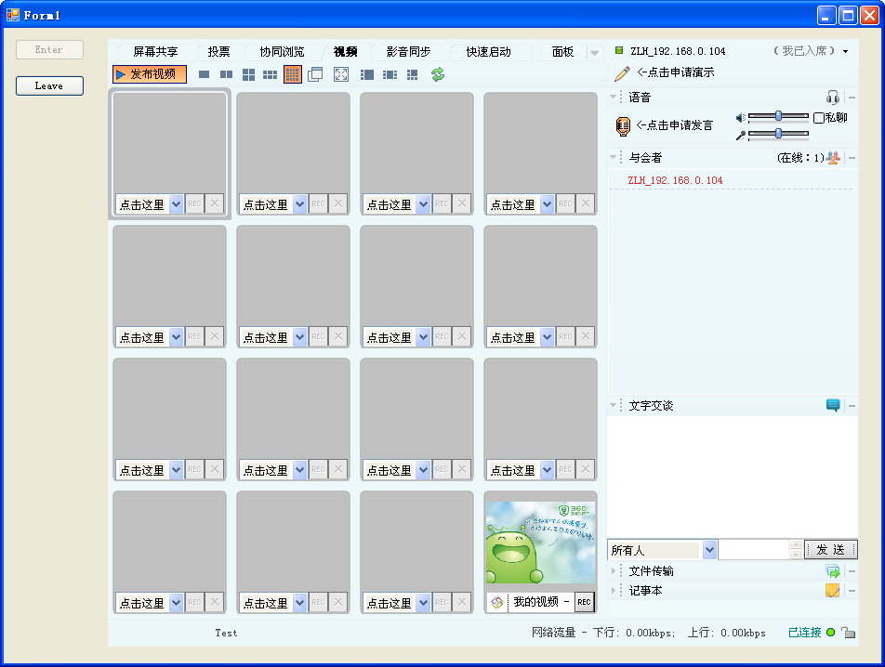Select the 16-grid video layout icon
Image resolution: width=885 pixels, height=667 pixels.
293,74
